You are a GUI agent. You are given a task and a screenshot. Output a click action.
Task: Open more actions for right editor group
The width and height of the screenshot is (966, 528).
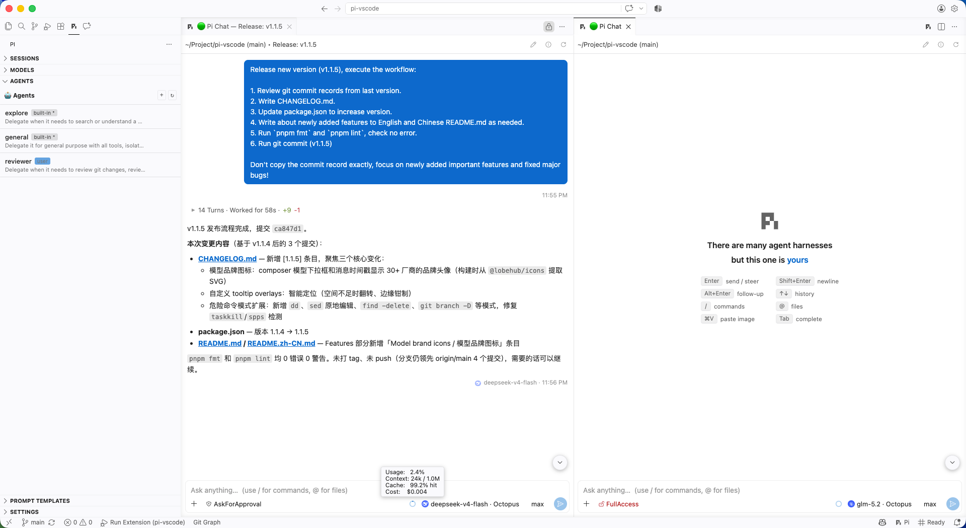coord(954,27)
